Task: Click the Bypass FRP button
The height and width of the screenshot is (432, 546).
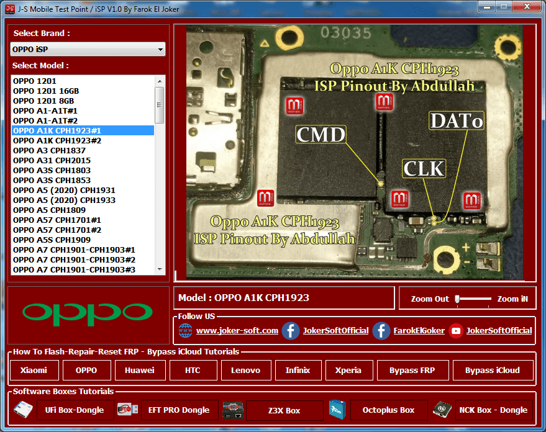Action: click(x=412, y=370)
